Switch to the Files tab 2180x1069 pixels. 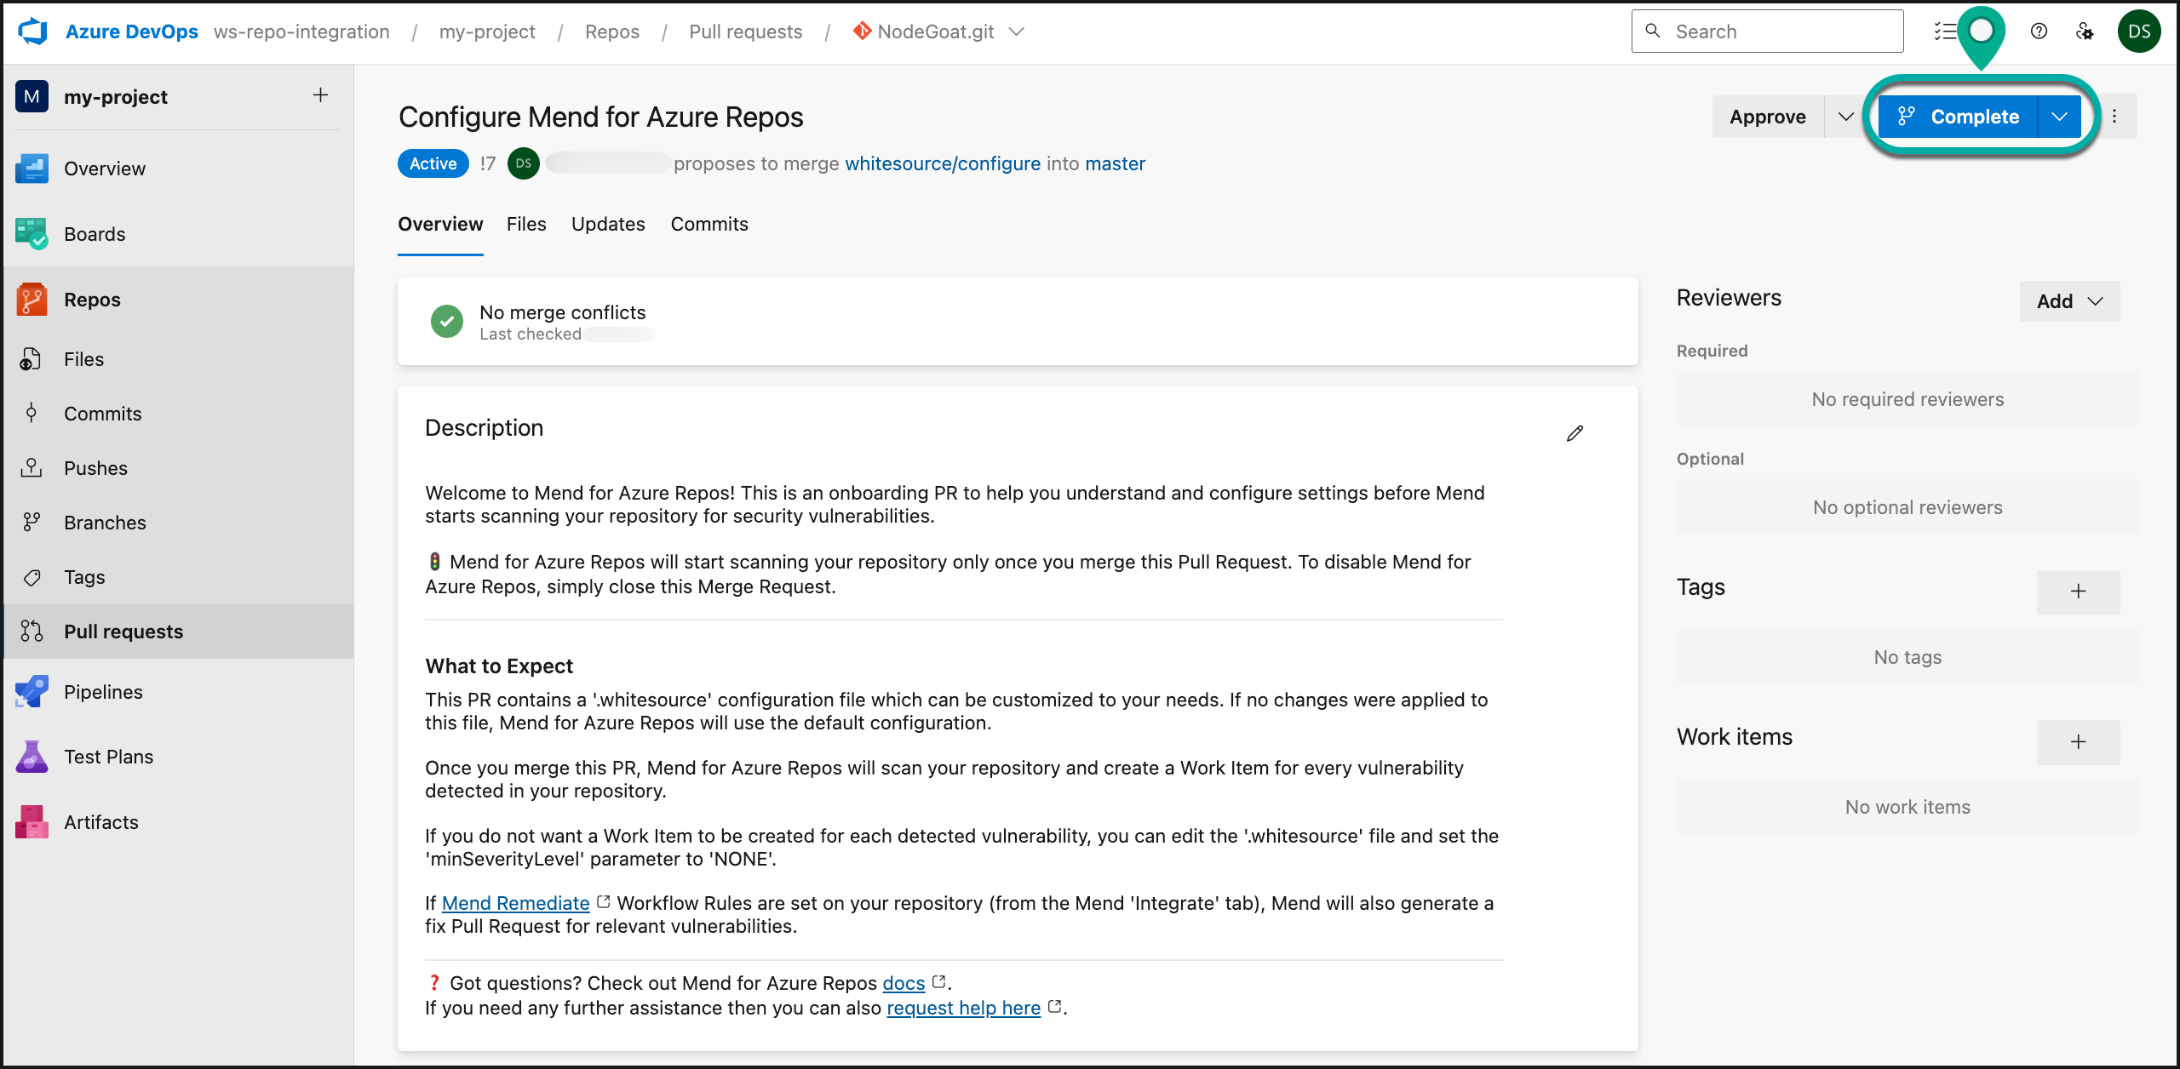[x=525, y=224]
